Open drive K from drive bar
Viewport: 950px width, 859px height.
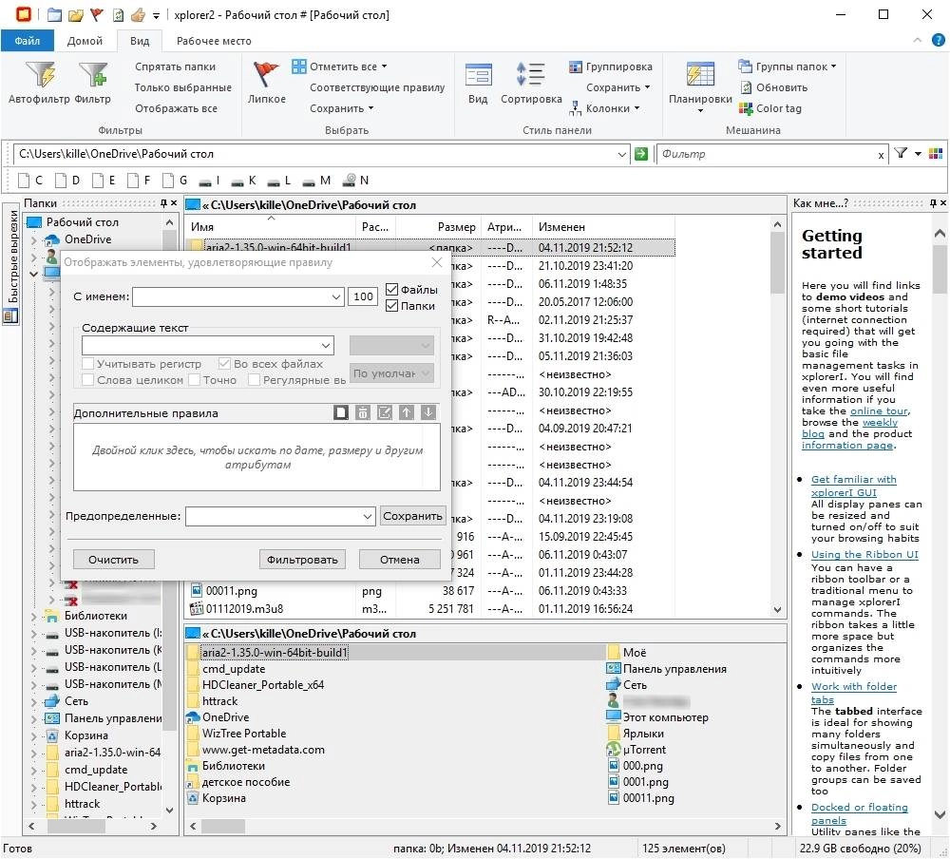pos(243,180)
